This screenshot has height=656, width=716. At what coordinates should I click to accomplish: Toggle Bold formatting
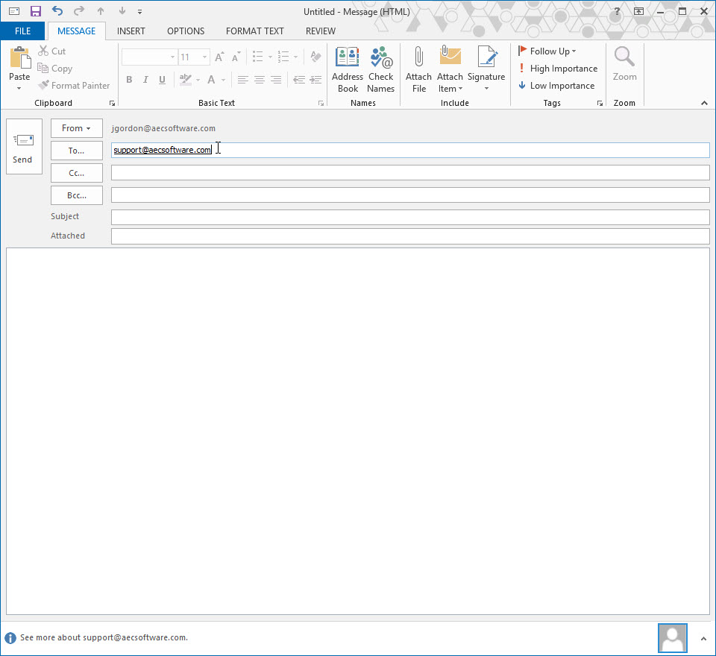tap(129, 80)
